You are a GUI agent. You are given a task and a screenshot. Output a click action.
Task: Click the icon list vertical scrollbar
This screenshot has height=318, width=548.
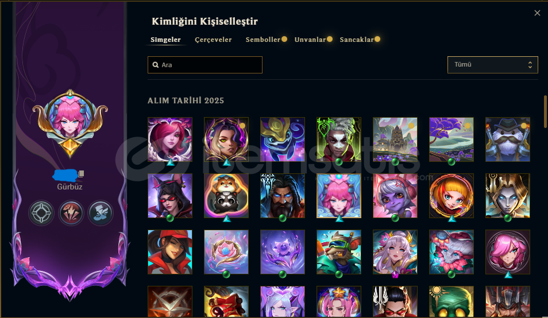click(545, 112)
